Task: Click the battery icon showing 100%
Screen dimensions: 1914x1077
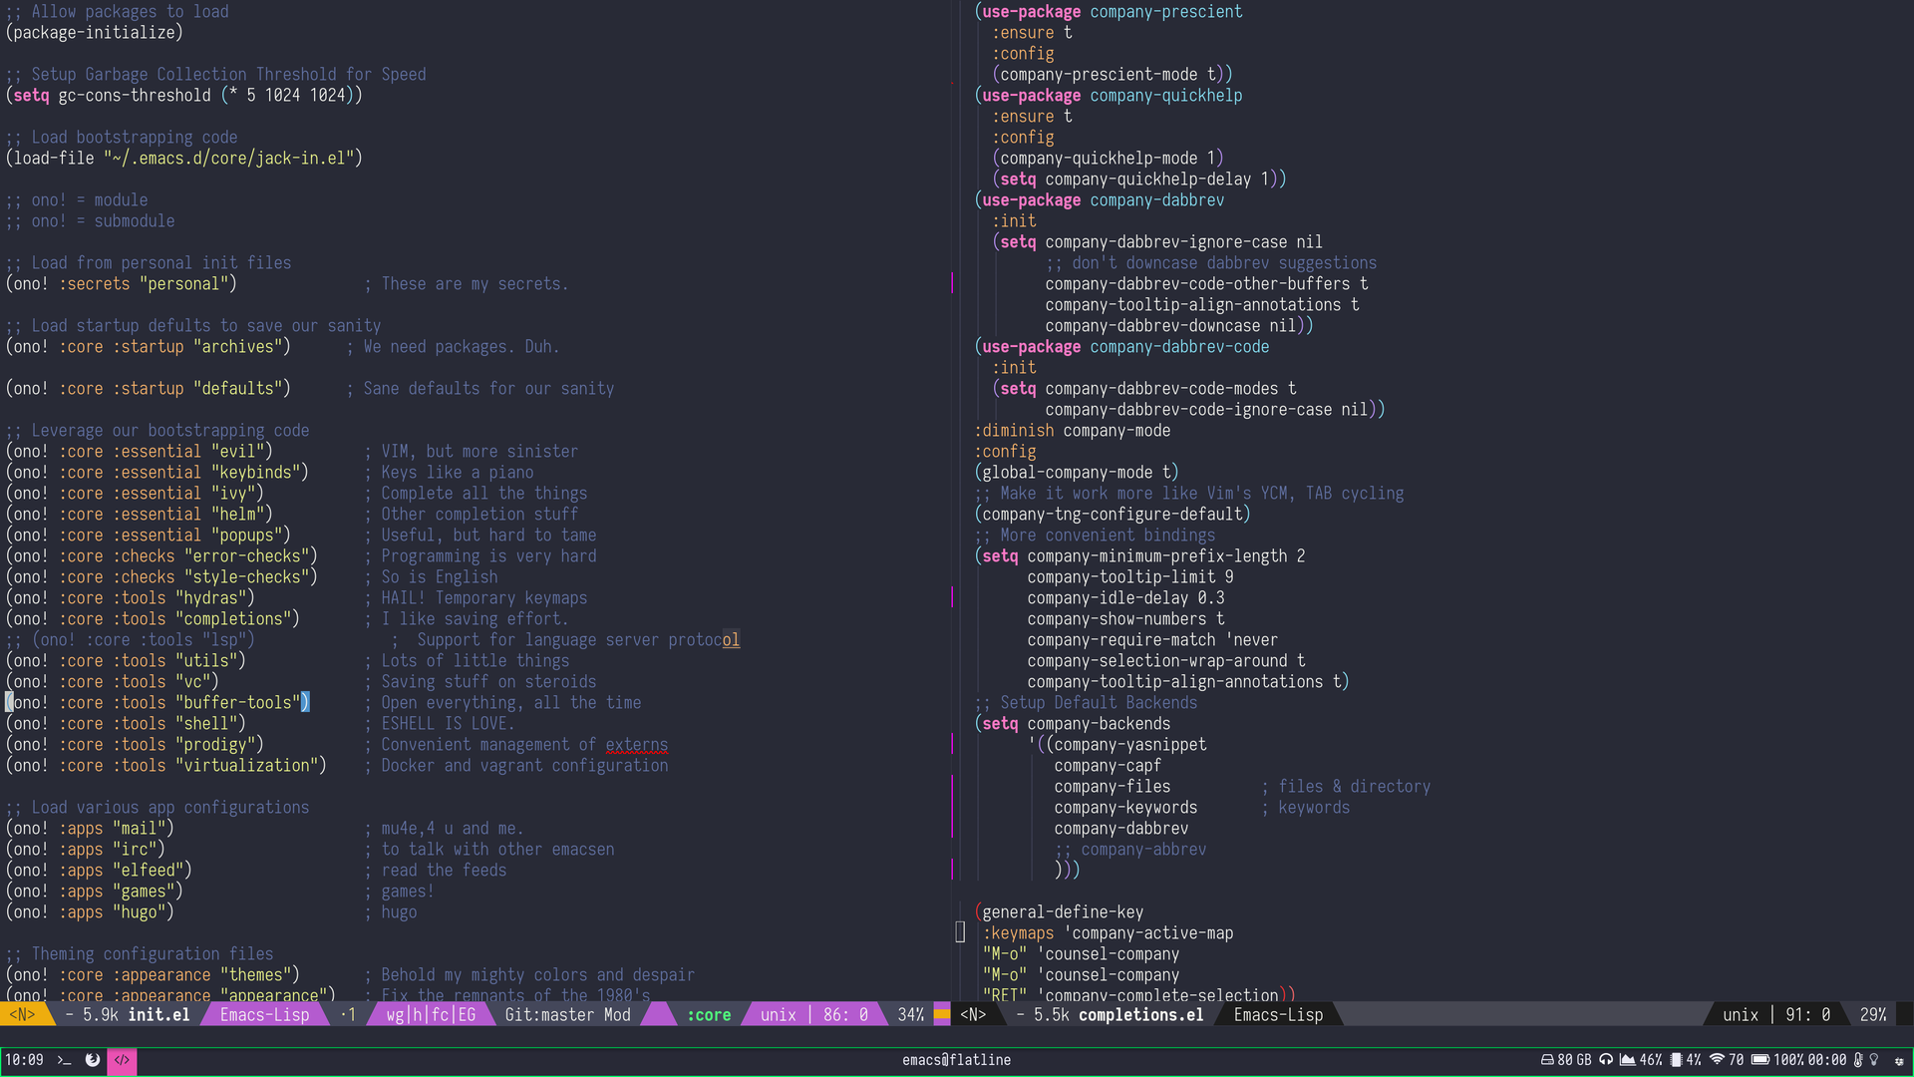Action: point(1760,1060)
